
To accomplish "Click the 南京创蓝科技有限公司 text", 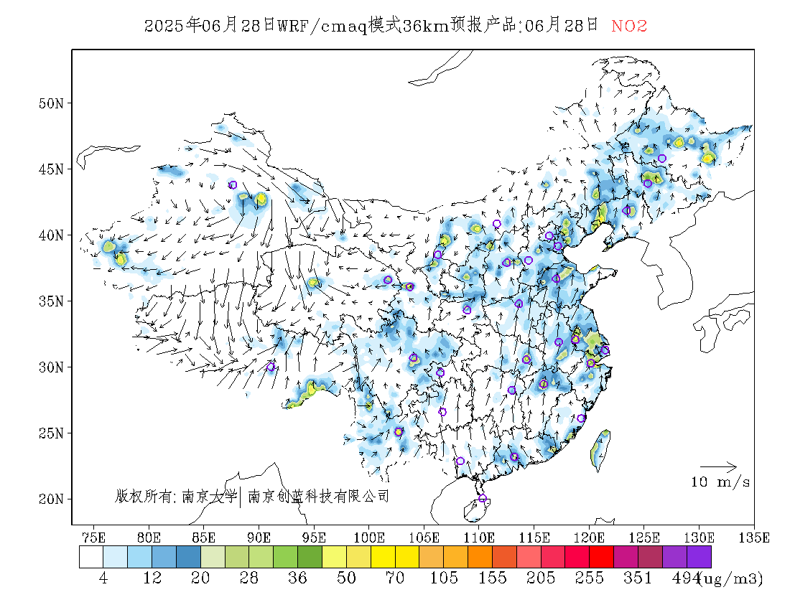I will click(x=319, y=497).
